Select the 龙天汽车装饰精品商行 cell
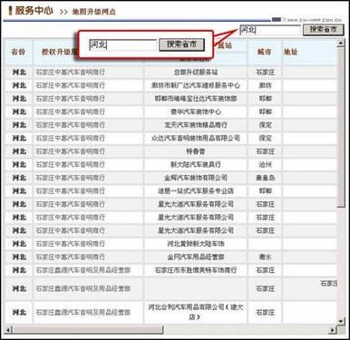This screenshot has width=350, height=340. pos(196,125)
